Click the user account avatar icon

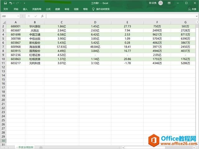point(160,3)
